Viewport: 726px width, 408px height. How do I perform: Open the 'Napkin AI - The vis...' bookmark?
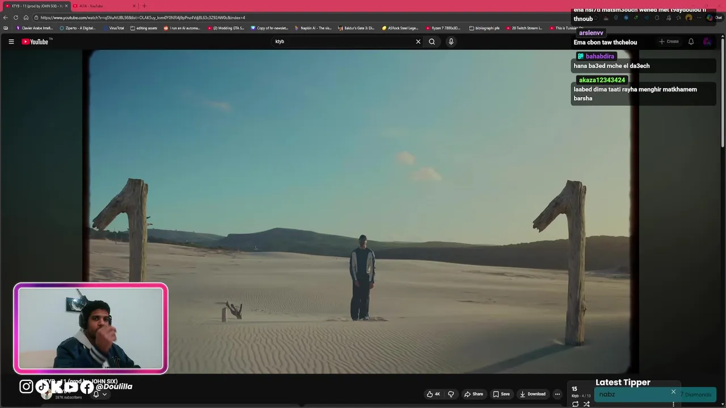click(x=313, y=28)
